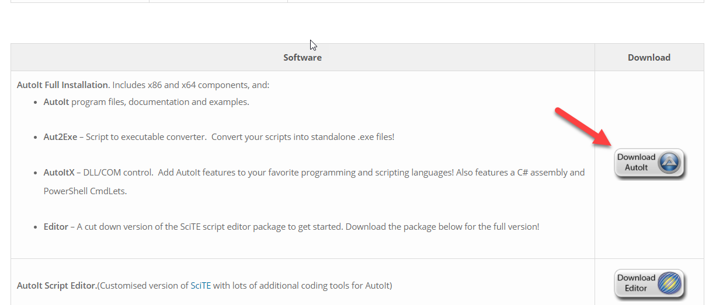Click the PowerShell CmdLets text

click(85, 191)
